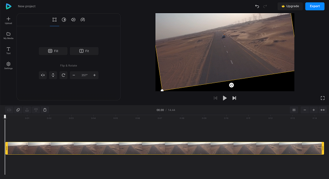Flip the video vertically

coord(53,75)
